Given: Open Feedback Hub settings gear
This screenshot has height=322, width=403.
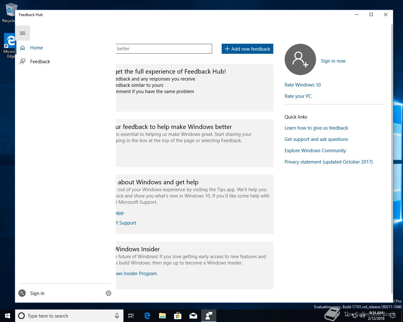Looking at the screenshot, I should (108, 293).
